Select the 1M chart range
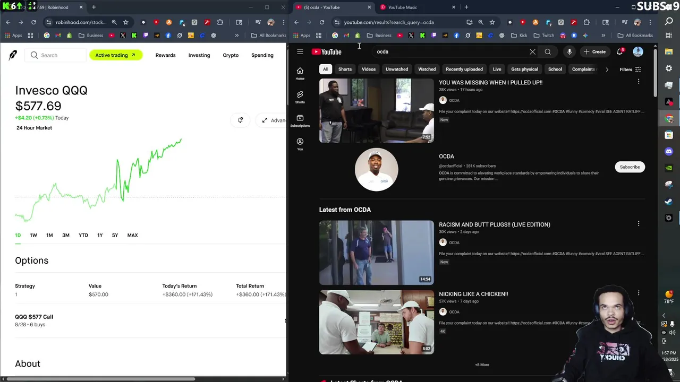The width and height of the screenshot is (680, 382). (49, 235)
